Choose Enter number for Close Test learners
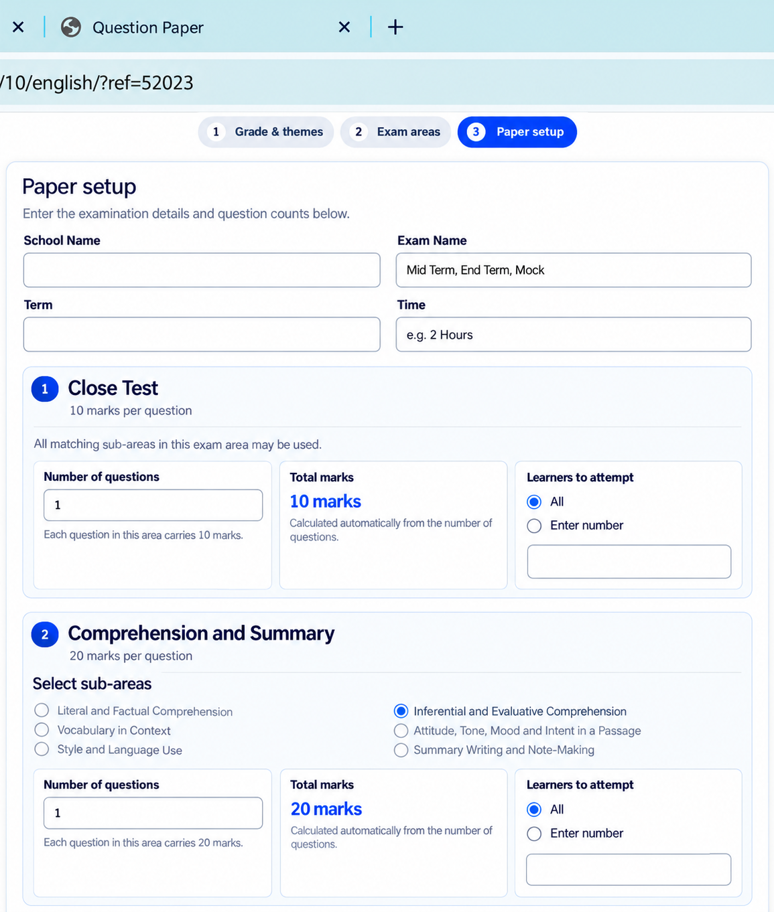Viewport: 774px width, 912px height. pos(534,526)
